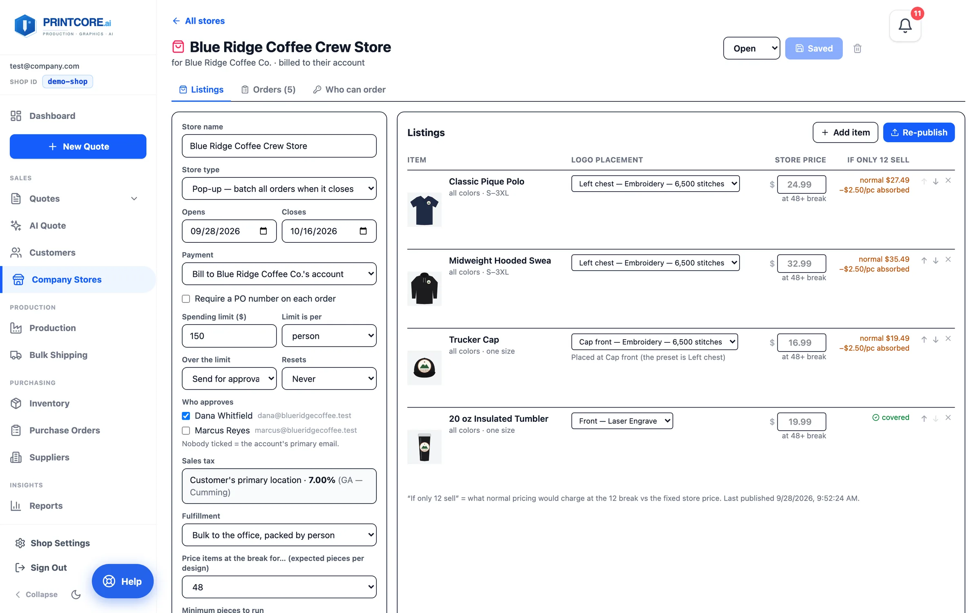Viewport: 980px width, 613px height.
Task: Move Trucker Cap down one row
Action: click(935, 339)
